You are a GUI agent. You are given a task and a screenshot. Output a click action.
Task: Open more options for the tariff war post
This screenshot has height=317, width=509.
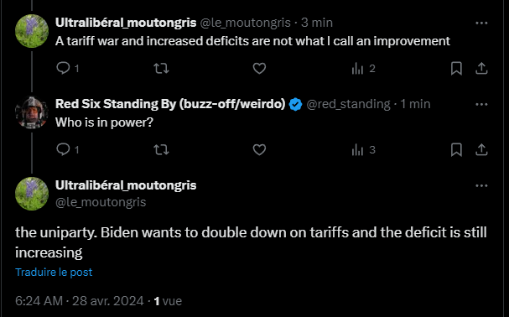pyautogui.click(x=481, y=23)
